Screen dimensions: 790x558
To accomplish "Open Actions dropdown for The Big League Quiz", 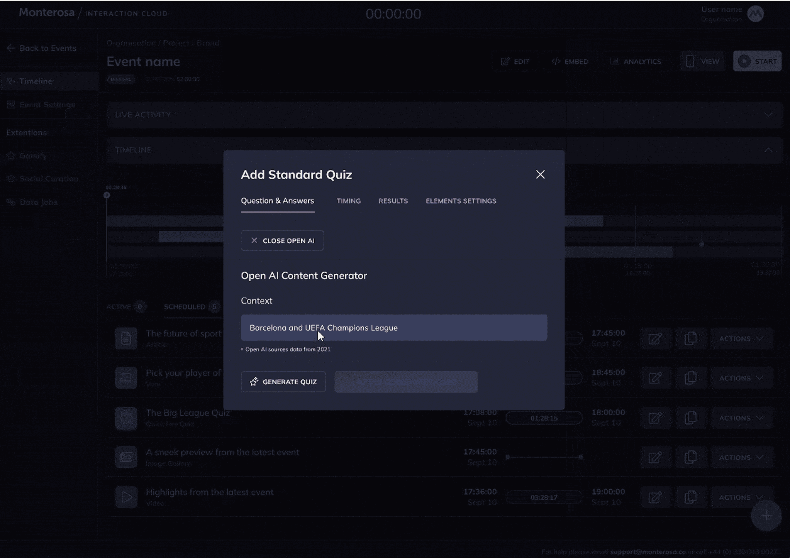I will [x=741, y=418].
